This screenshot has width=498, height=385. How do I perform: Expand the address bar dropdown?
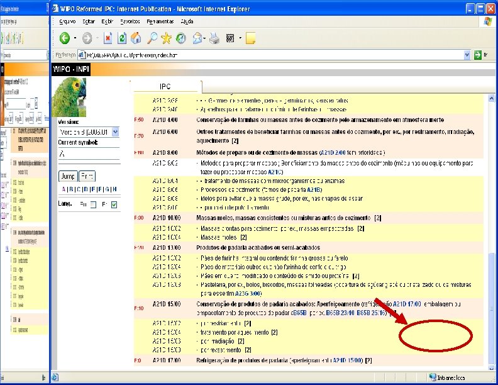pyautogui.click(x=467, y=55)
